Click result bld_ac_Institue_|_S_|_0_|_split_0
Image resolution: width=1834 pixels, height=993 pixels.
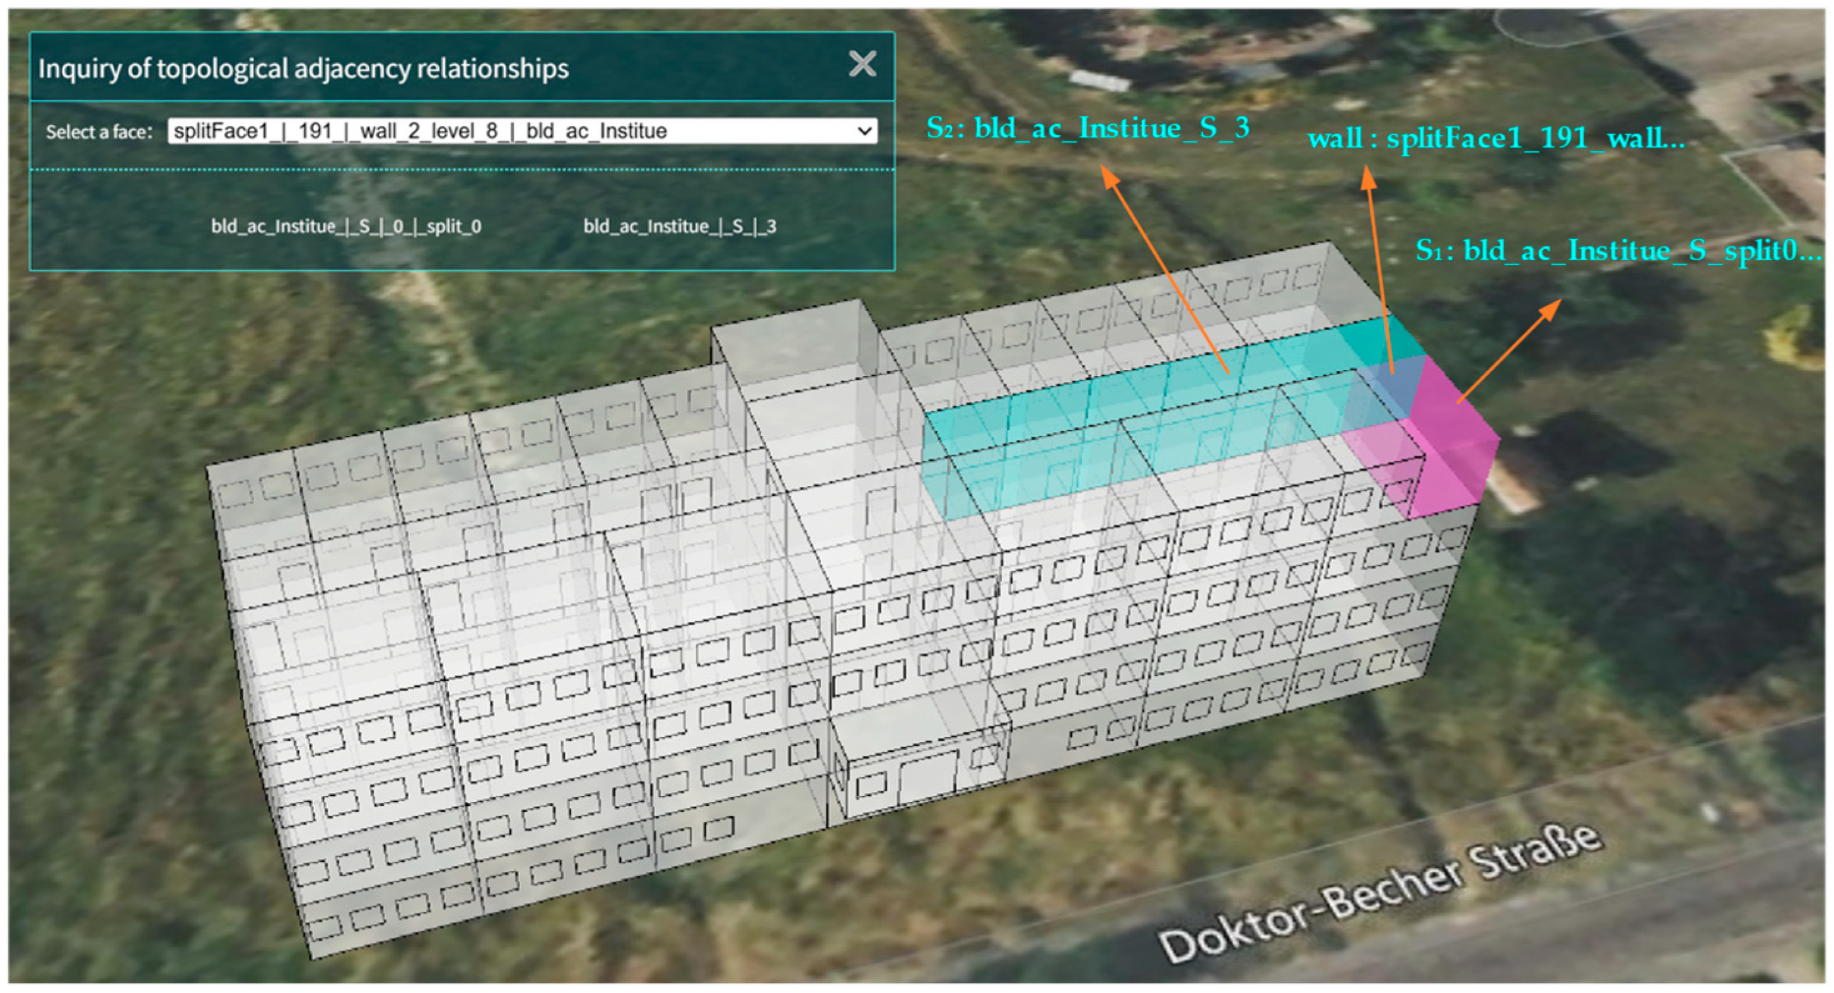[346, 226]
